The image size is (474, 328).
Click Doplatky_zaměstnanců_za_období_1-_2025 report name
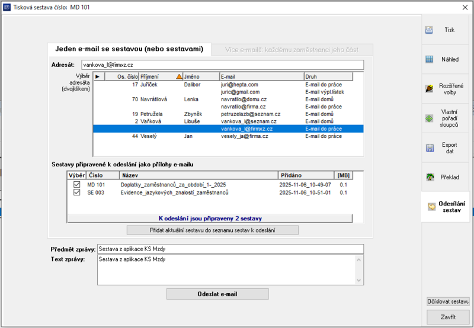(173, 185)
